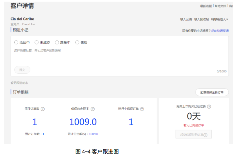Image resolution: width=243 pixels, height=158 pixels.
Task: Click customer name Cia del Caribe
Action: (22, 19)
